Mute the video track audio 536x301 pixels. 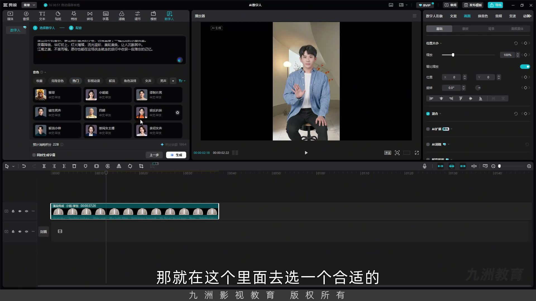[x=27, y=211]
